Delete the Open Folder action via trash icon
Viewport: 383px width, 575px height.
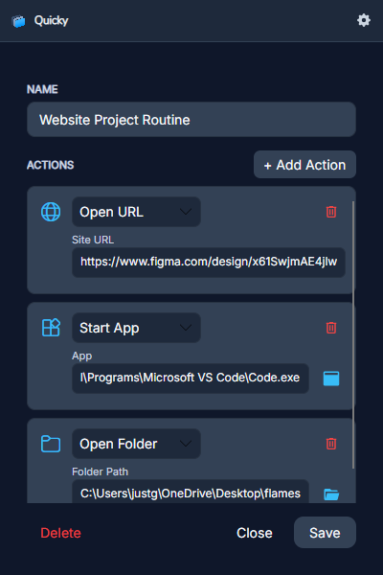coord(331,444)
